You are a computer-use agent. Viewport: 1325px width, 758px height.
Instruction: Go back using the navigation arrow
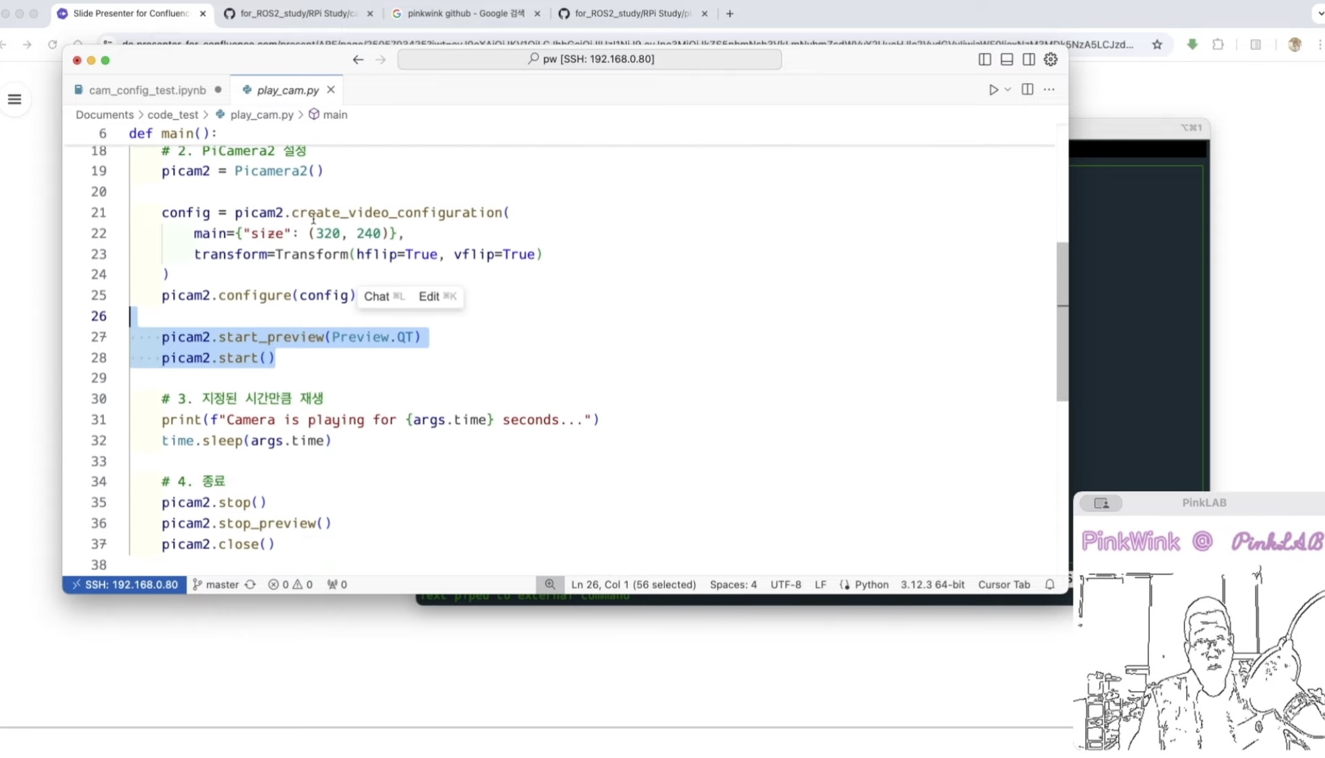[x=358, y=59]
